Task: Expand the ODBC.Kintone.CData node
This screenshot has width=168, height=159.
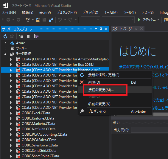Action: (x=11, y=118)
